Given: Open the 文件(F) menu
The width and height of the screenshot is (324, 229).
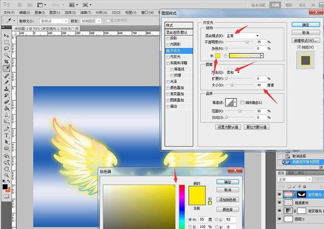Looking at the screenshot, I should pos(9,13).
